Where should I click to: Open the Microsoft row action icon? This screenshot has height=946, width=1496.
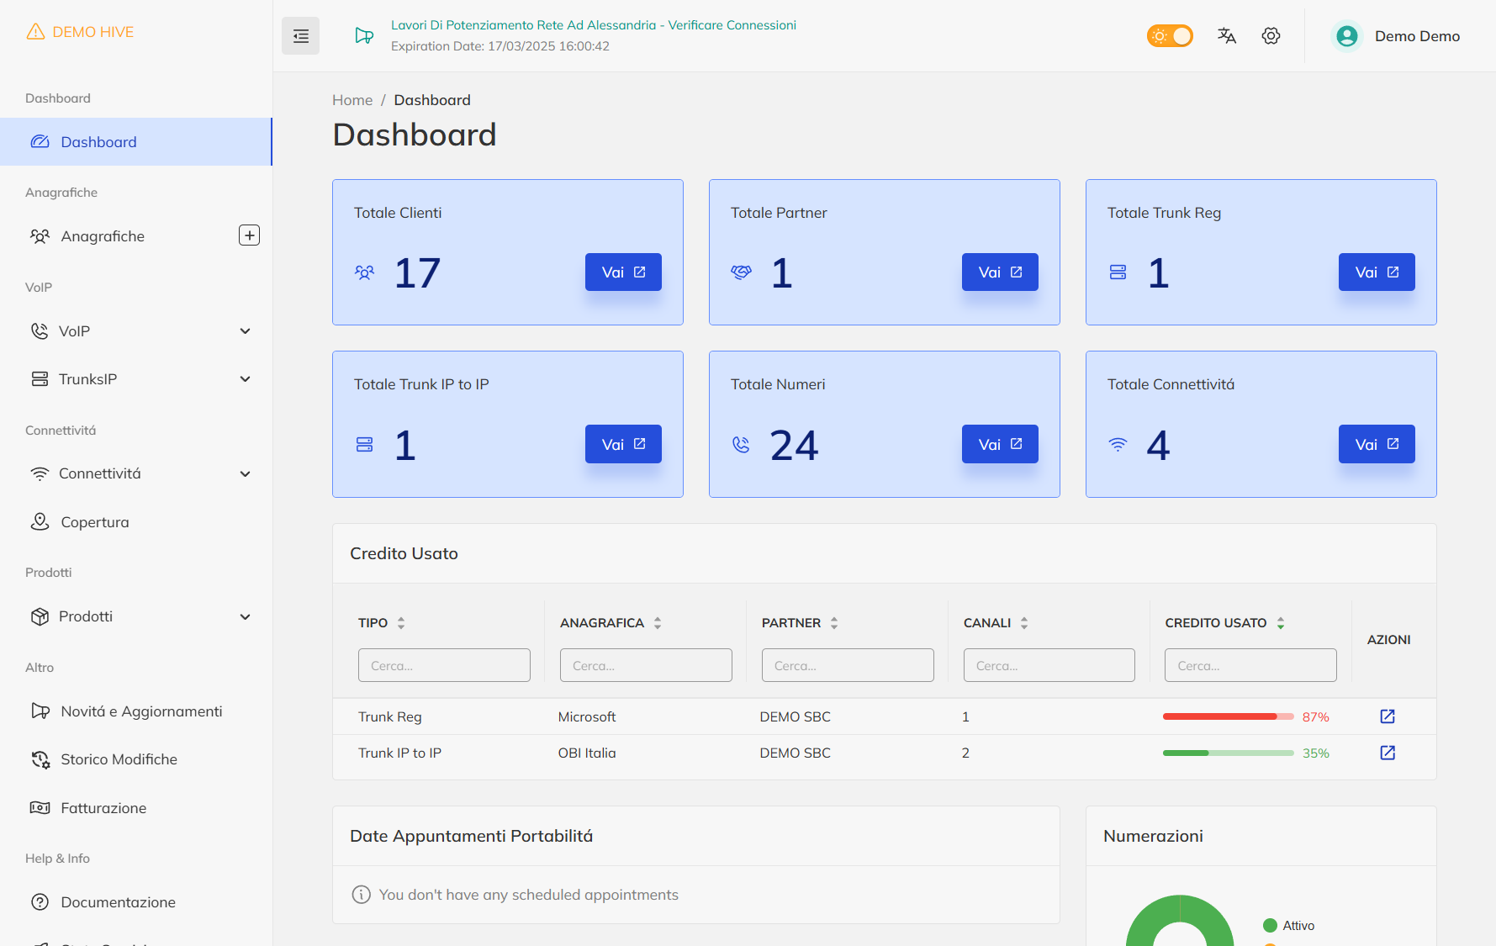tap(1388, 716)
